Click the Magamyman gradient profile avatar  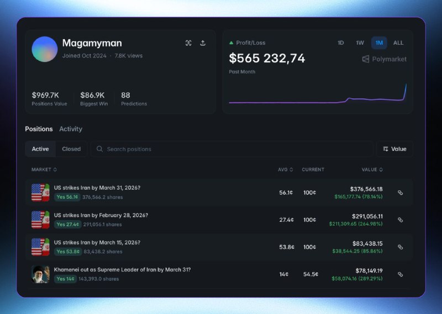(45, 49)
